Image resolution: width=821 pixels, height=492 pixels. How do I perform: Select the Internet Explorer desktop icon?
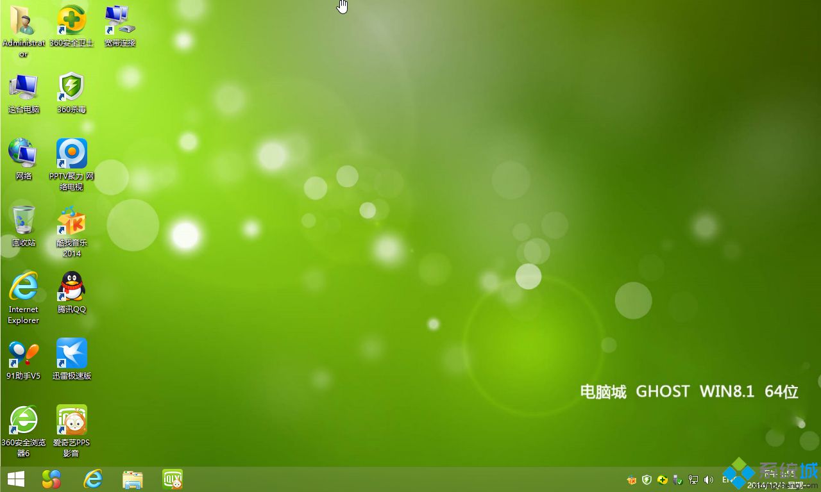tap(23, 287)
